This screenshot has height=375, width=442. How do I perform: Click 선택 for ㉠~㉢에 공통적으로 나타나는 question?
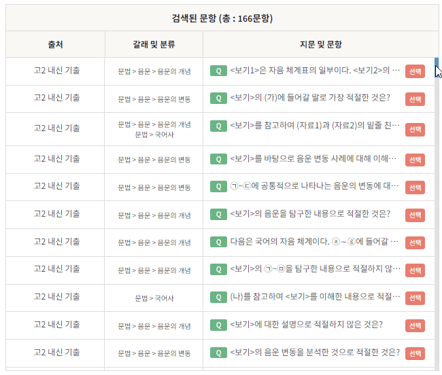pos(415,187)
